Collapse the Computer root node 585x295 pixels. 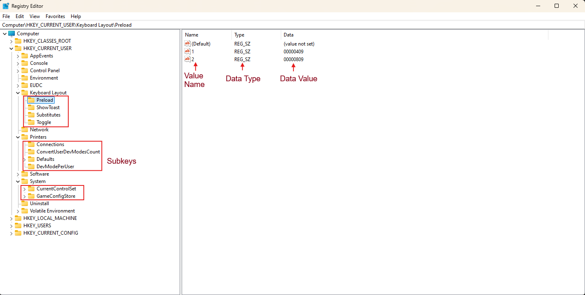[x=5, y=34]
